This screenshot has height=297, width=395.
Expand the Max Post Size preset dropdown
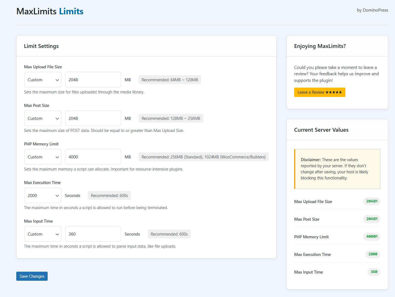click(43, 118)
